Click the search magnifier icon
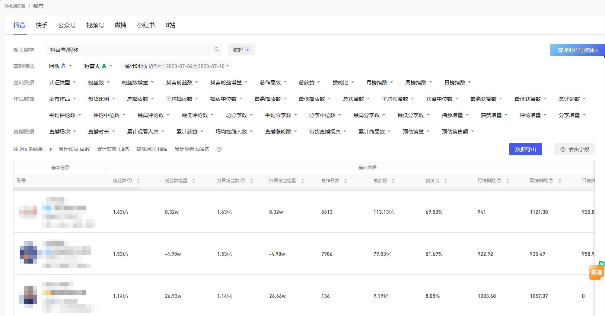This screenshot has height=316, width=605. click(217, 49)
